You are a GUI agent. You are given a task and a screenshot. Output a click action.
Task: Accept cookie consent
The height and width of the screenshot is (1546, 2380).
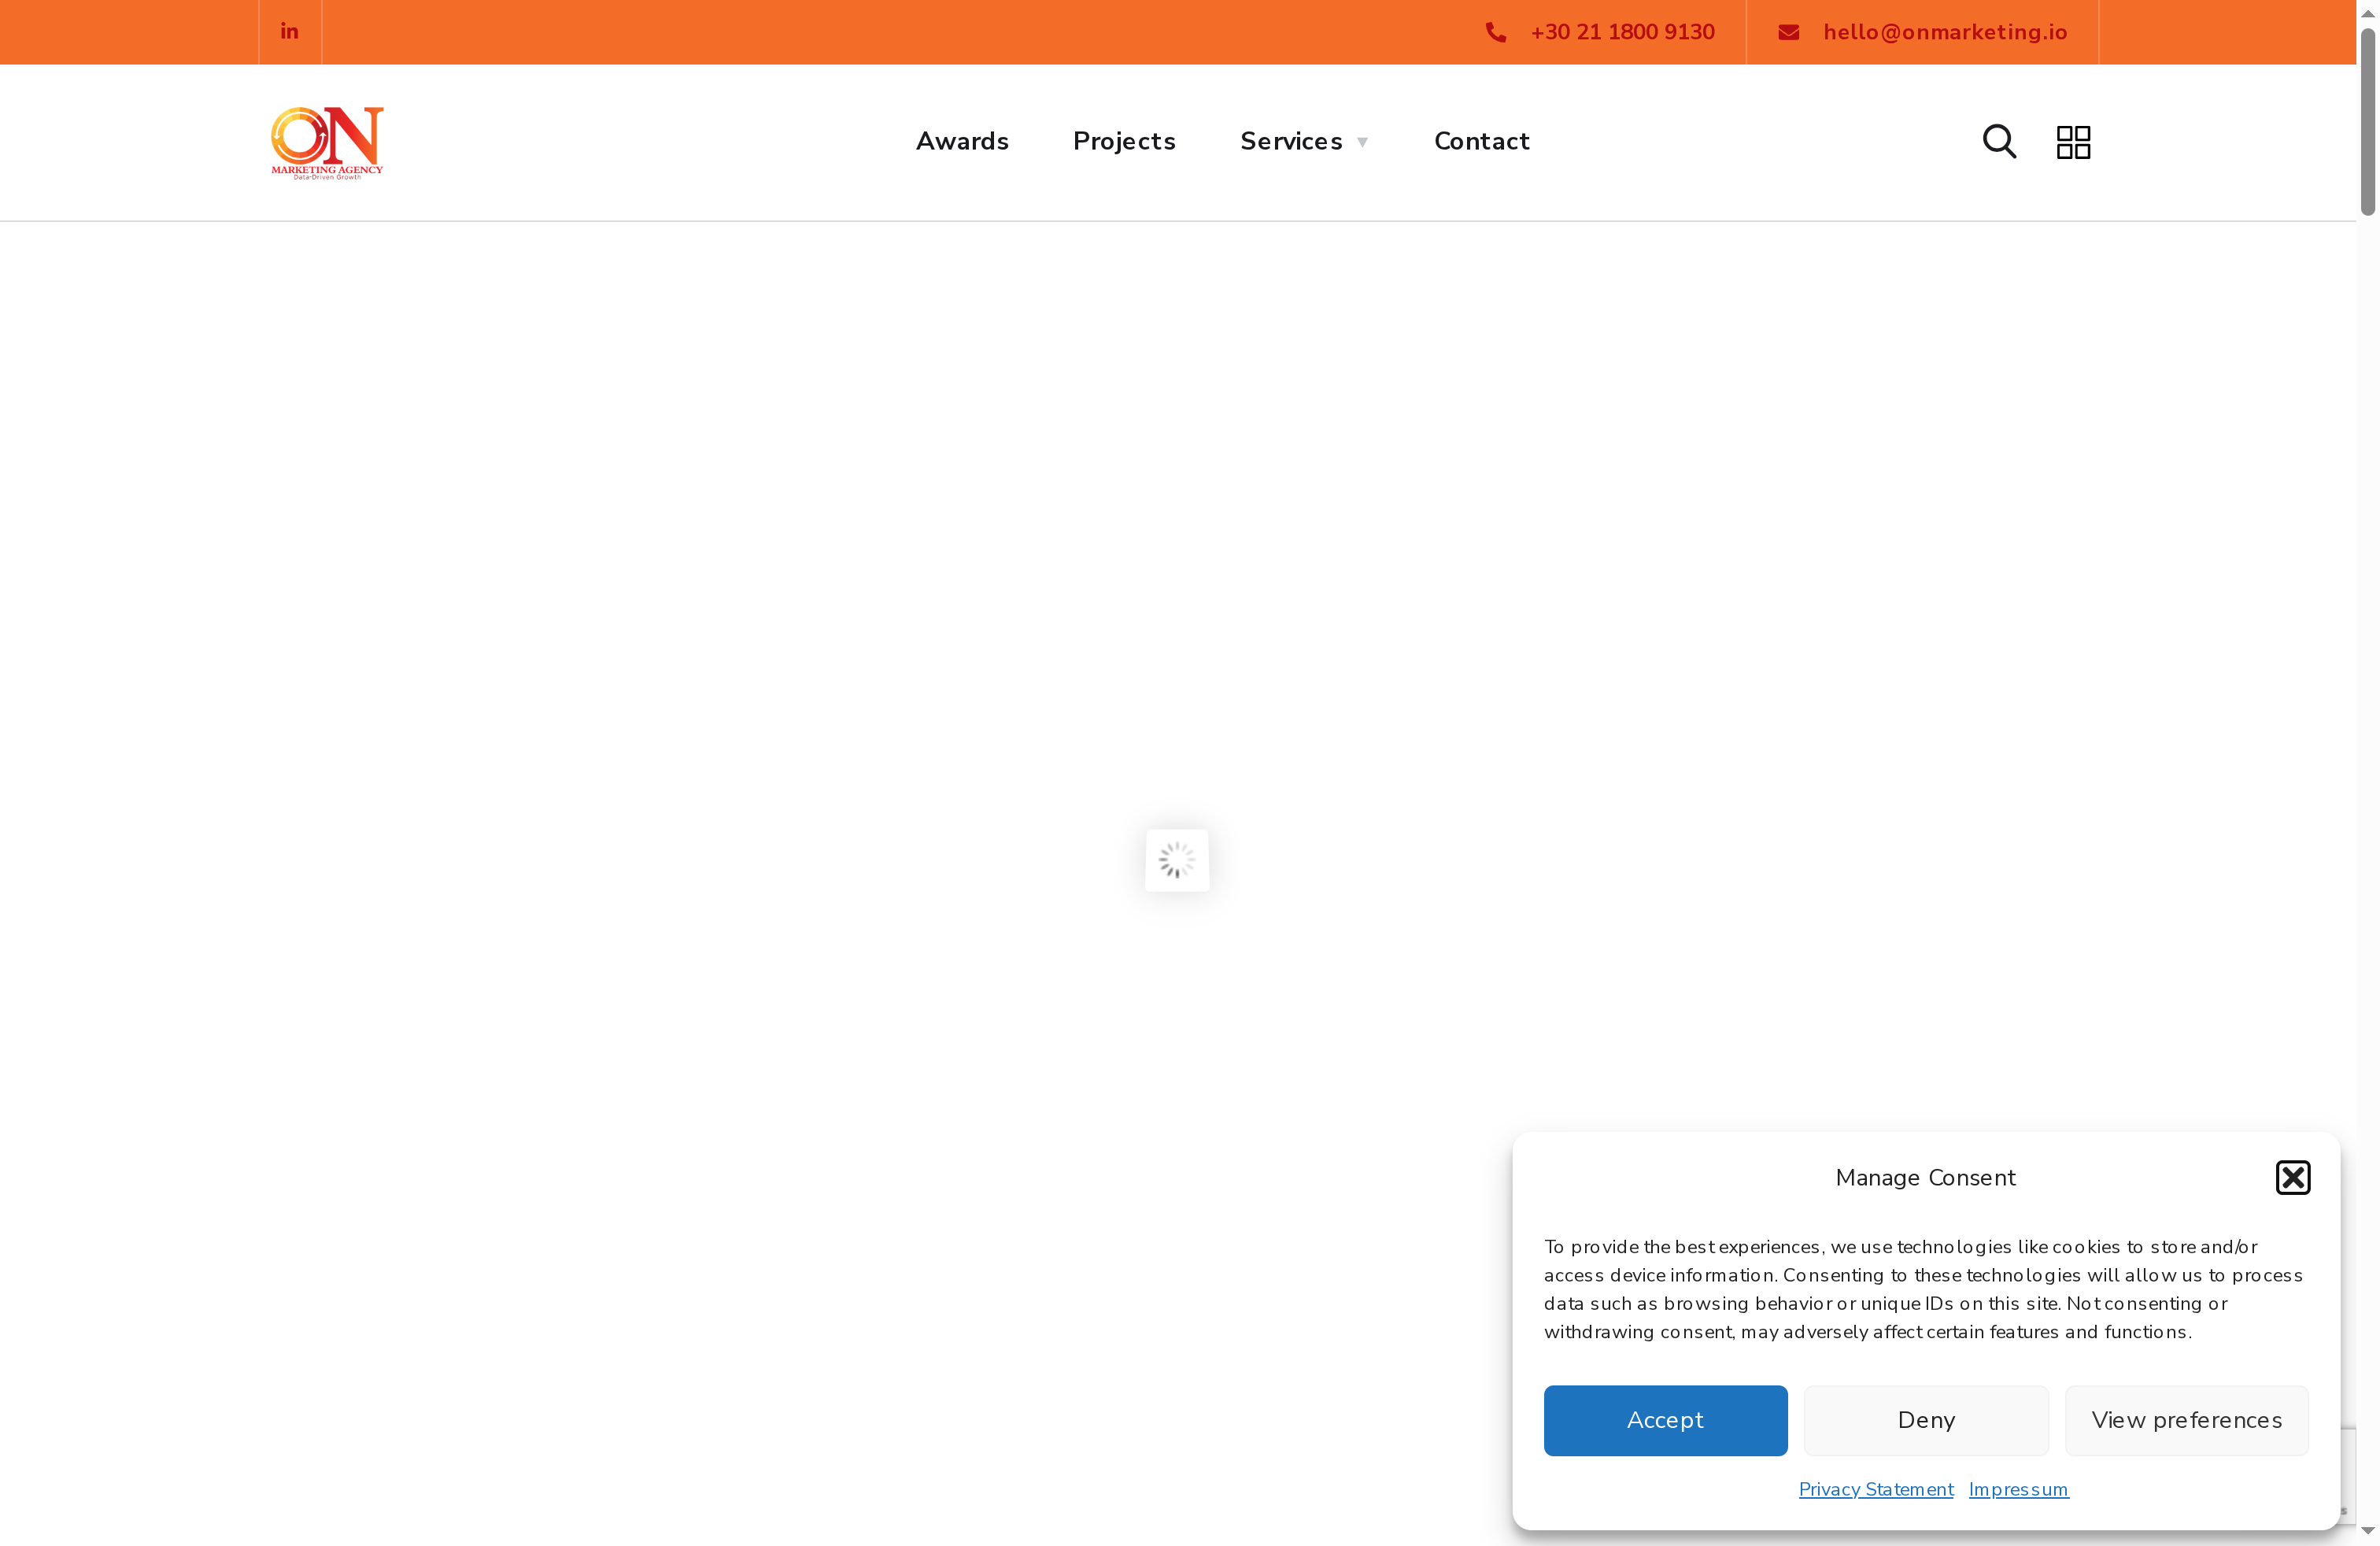(x=1665, y=1420)
